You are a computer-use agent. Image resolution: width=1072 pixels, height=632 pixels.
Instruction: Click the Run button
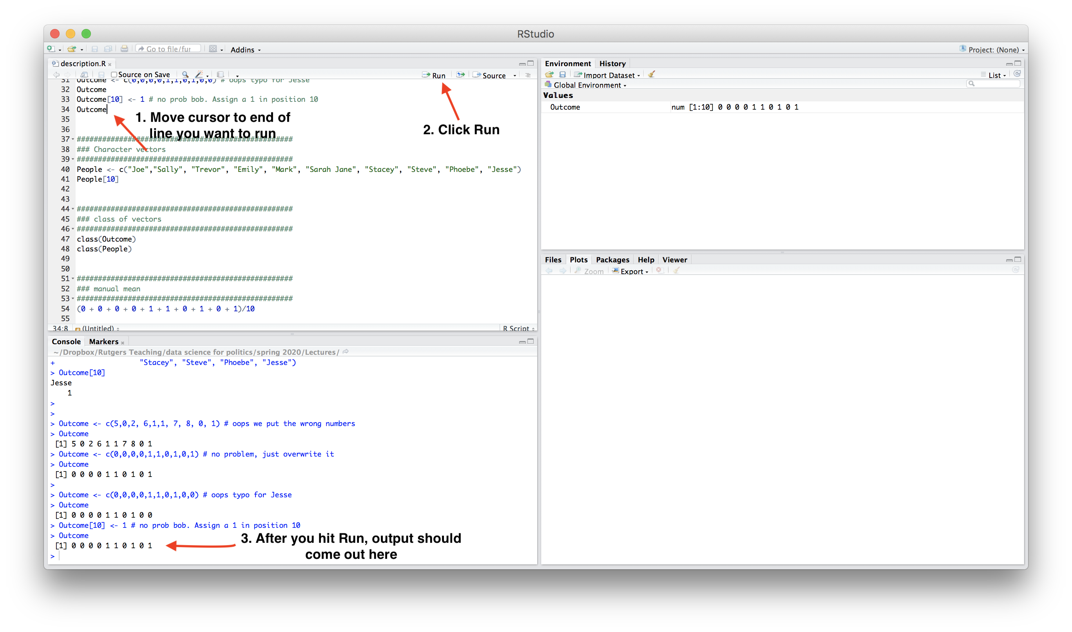click(434, 76)
